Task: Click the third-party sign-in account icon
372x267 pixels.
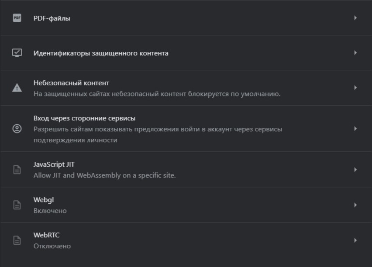Action: [17, 129]
